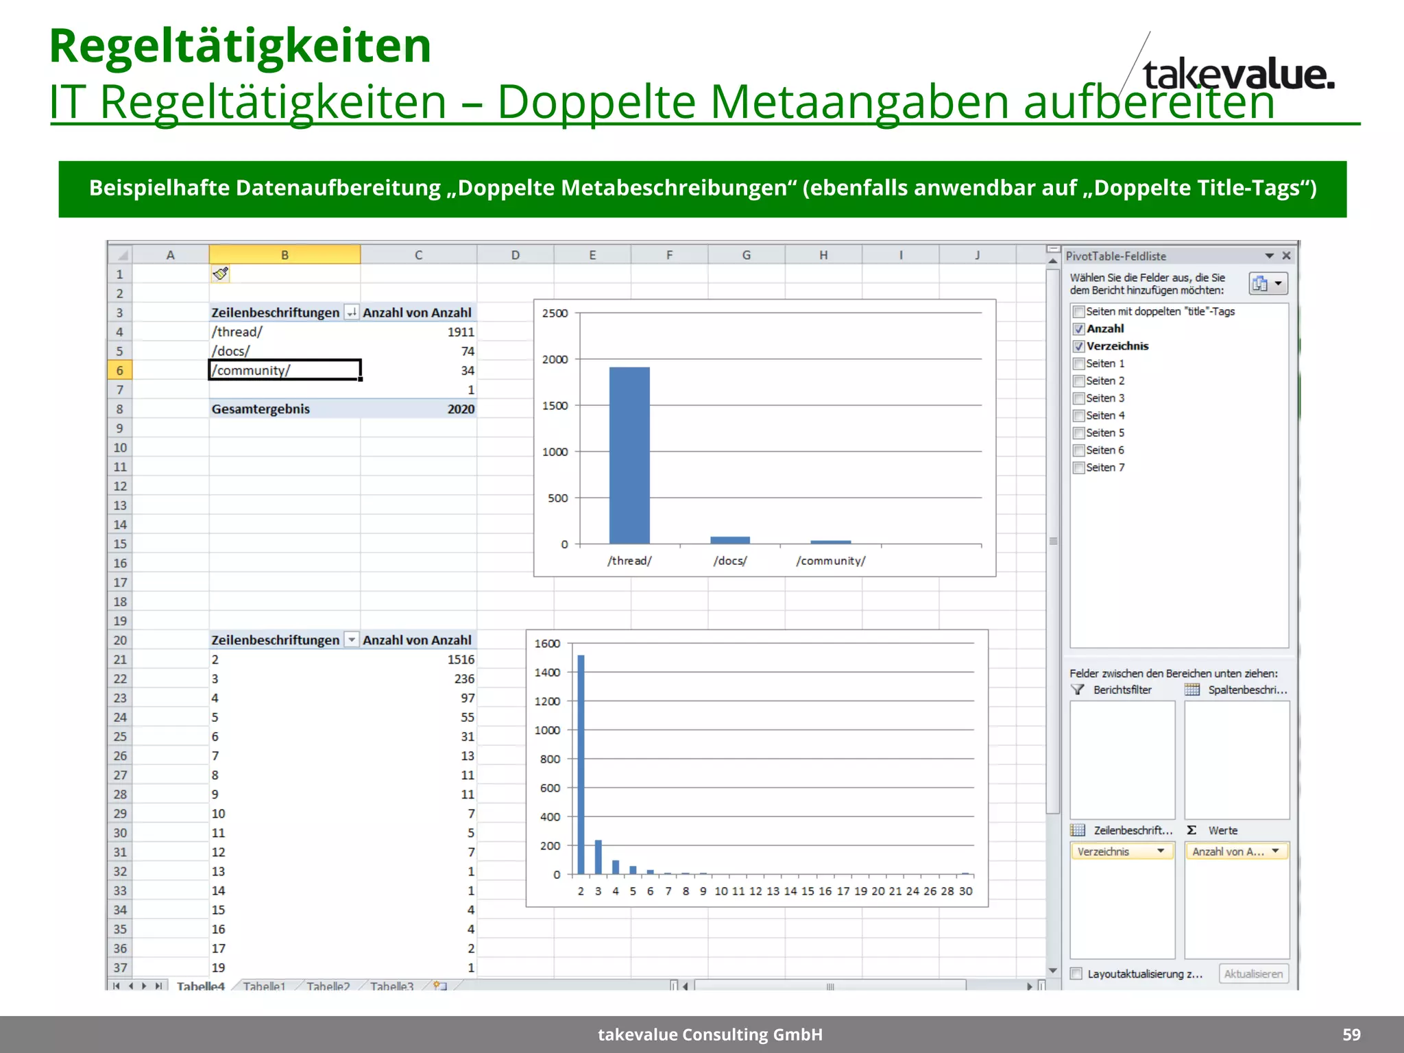Screen dimensions: 1404x1053
Task: Select column B header
Action: point(285,255)
